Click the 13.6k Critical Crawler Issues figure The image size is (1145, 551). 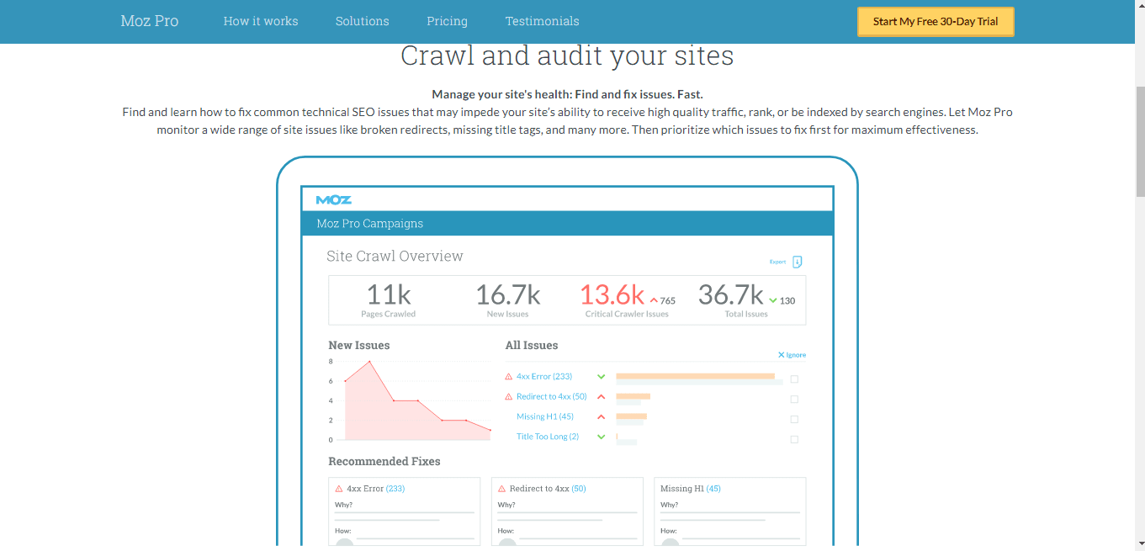(612, 295)
